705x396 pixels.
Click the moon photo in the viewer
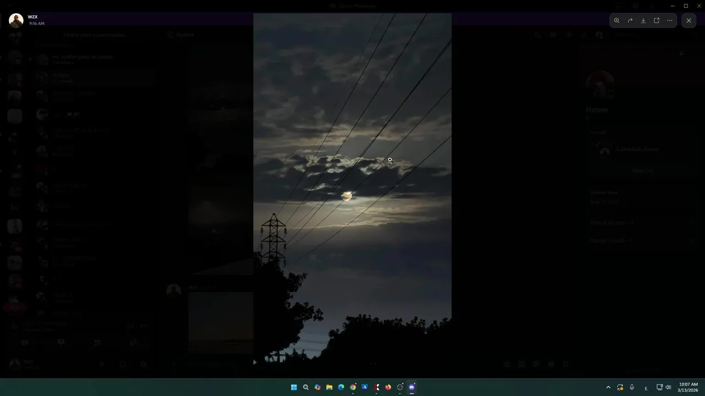click(x=352, y=189)
